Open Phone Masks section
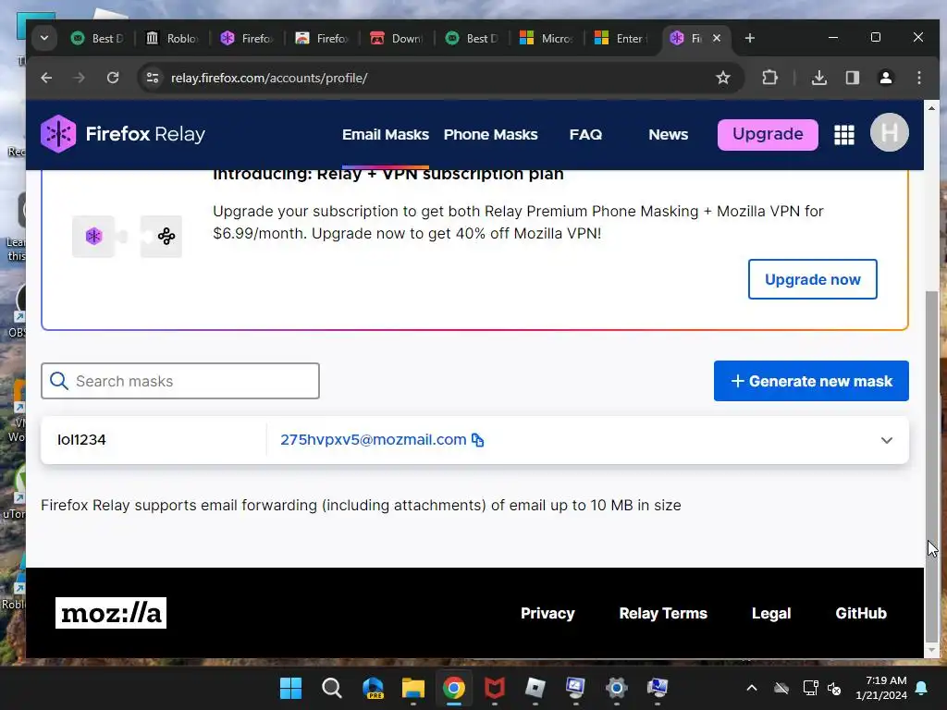The width and height of the screenshot is (947, 710). pyautogui.click(x=490, y=135)
